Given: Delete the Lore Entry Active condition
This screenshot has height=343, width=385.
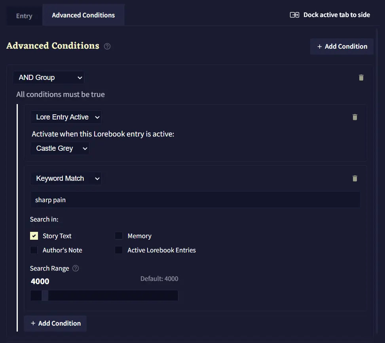Looking at the screenshot, I should tap(355, 117).
